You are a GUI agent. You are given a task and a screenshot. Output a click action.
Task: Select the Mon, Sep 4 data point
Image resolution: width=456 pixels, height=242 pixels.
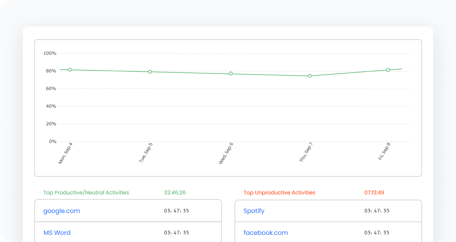[x=70, y=70]
